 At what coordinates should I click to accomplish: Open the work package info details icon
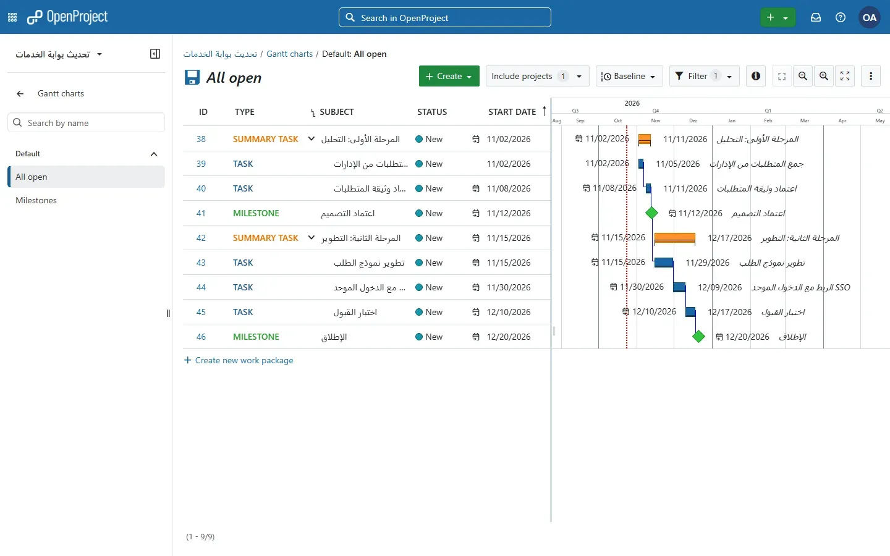[756, 76]
